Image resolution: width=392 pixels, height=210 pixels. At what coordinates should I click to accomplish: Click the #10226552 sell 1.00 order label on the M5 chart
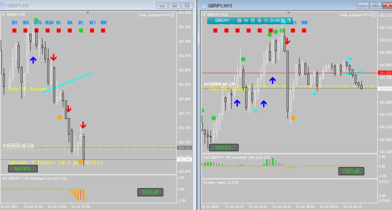(19, 145)
